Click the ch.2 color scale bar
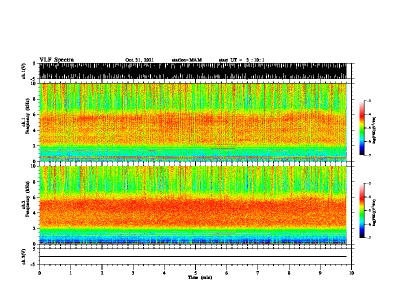This screenshot has height=306, width=396. pyautogui.click(x=361, y=210)
